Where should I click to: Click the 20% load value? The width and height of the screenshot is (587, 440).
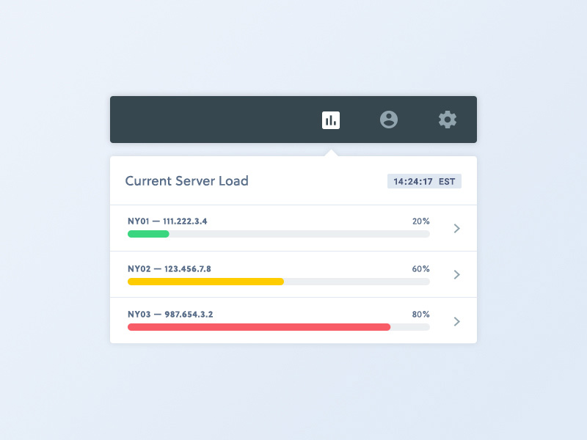pyautogui.click(x=420, y=221)
